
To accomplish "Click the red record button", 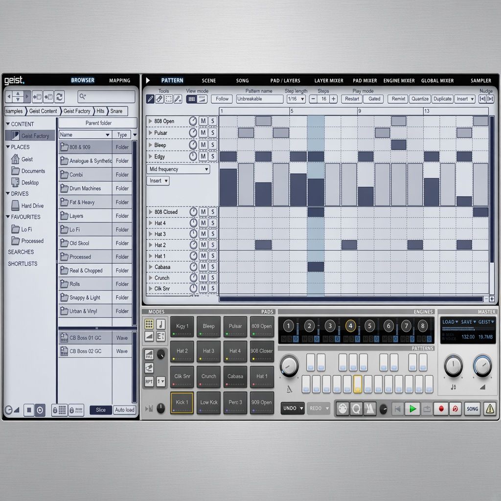I will (x=441, y=409).
